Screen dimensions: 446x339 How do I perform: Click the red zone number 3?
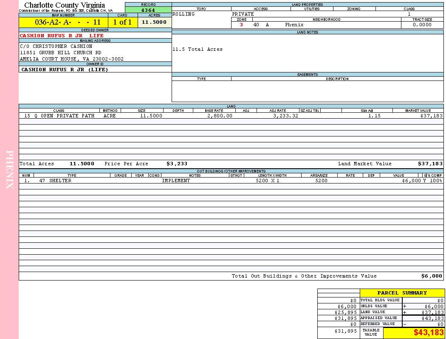(241, 25)
